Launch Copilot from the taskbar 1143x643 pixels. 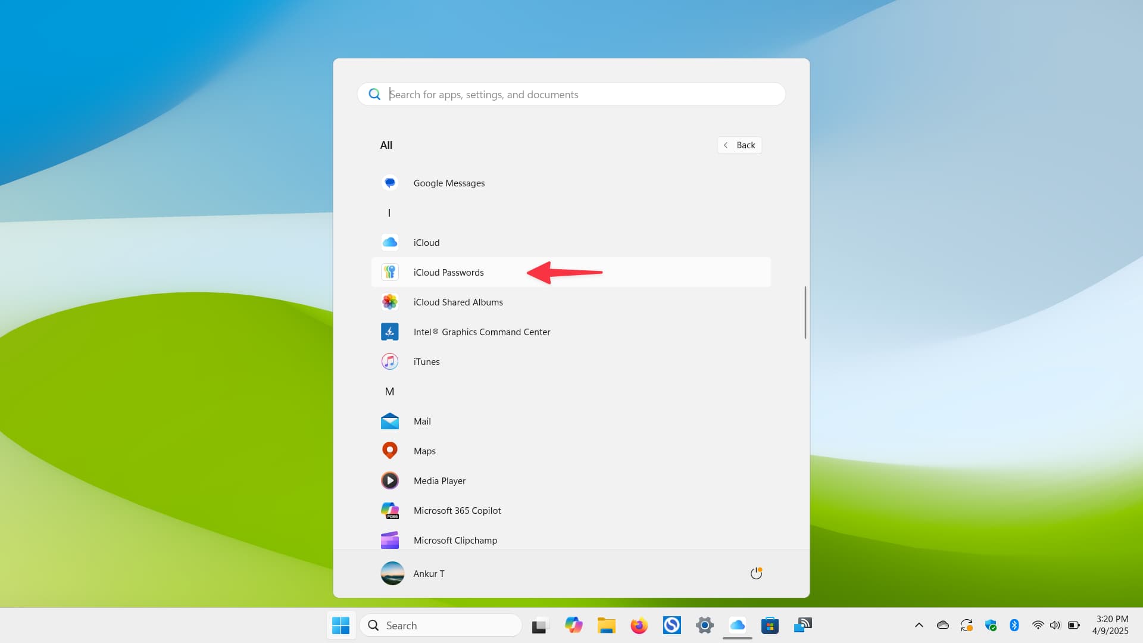(573, 625)
